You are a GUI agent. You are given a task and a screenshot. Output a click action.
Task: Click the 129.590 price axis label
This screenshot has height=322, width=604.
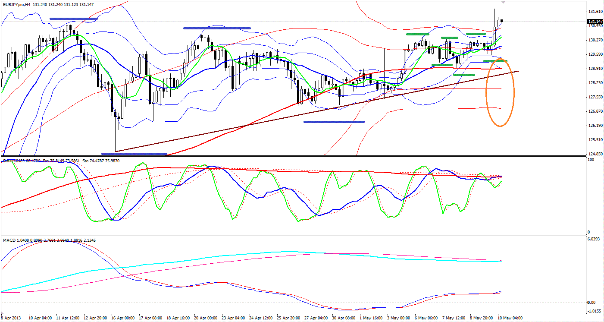(x=595, y=54)
